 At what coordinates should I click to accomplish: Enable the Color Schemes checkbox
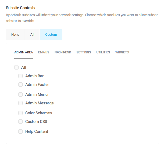click(20, 113)
